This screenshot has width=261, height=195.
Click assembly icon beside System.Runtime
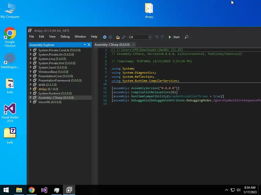pyautogui.click(x=35, y=93)
